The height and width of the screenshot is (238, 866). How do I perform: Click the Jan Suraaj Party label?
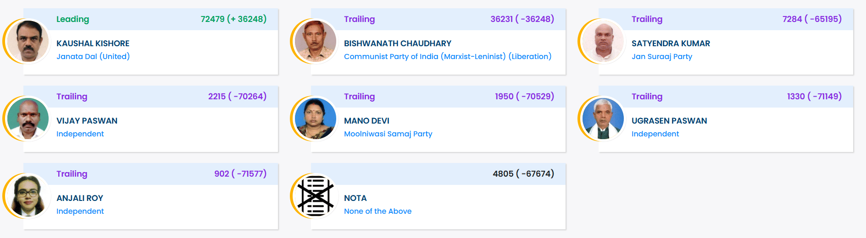click(661, 56)
